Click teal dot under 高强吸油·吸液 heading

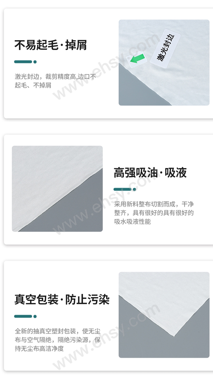[x=134, y=189]
